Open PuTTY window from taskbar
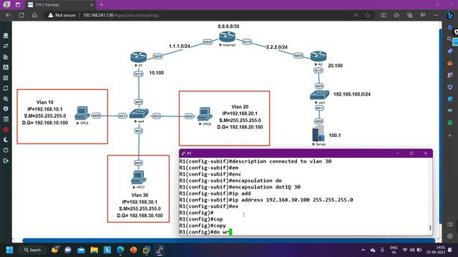The width and height of the screenshot is (458, 257). 160,250
